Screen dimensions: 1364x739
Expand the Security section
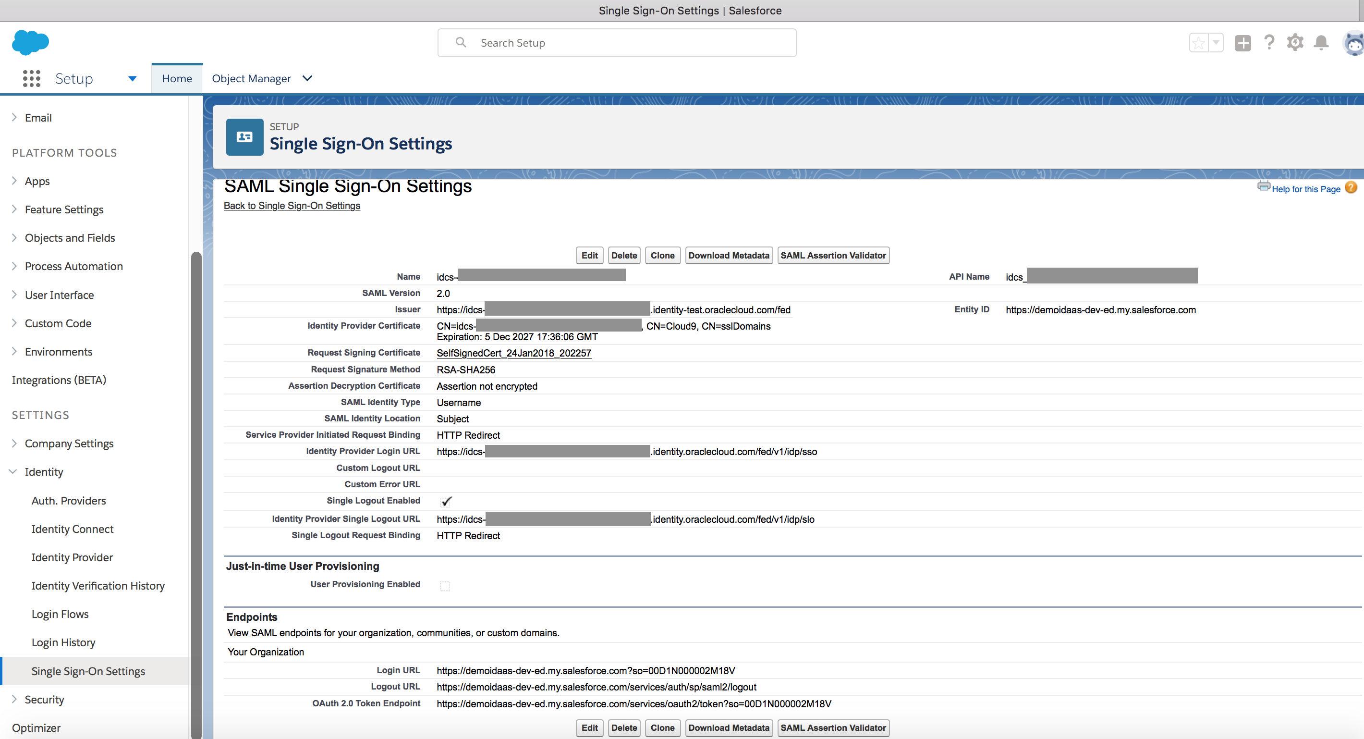pyautogui.click(x=14, y=699)
